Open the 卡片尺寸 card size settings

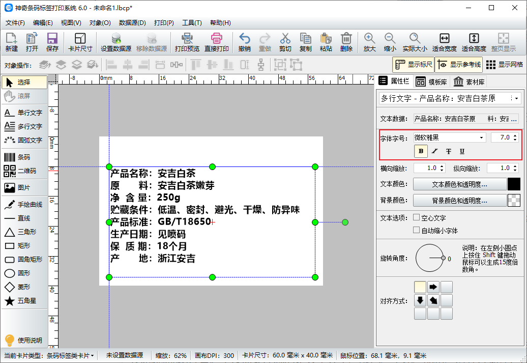(x=80, y=42)
